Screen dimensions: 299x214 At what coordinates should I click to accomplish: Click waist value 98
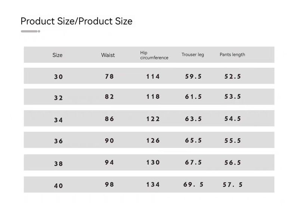coord(110,184)
